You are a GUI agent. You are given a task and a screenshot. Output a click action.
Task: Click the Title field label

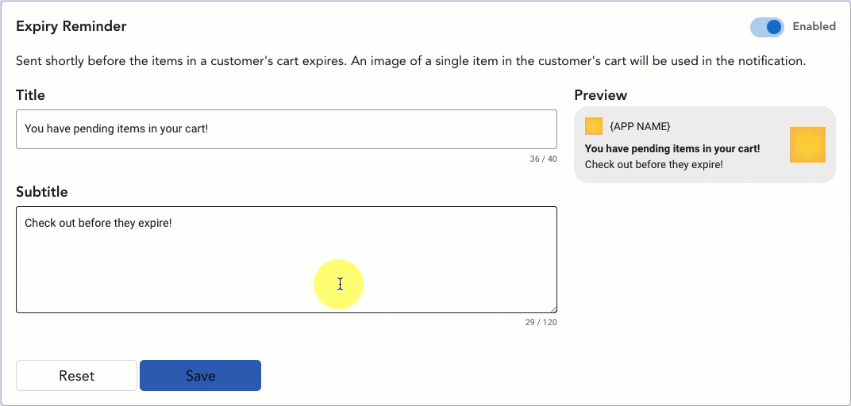pos(30,95)
